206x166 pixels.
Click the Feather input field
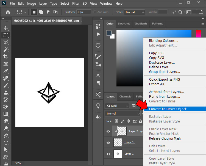(x=83, y=12)
